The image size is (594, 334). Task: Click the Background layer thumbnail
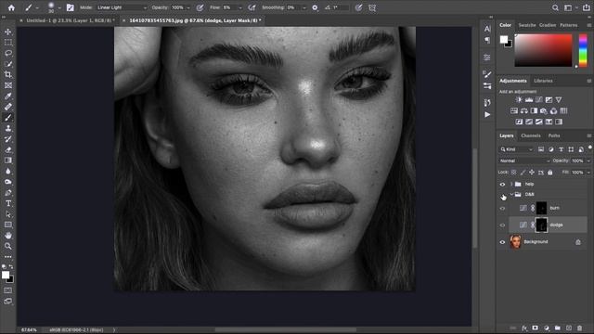(x=515, y=241)
